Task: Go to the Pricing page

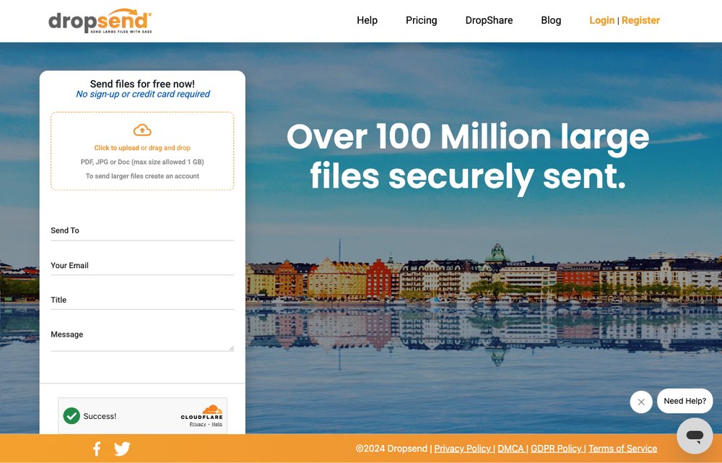Action: point(422,20)
